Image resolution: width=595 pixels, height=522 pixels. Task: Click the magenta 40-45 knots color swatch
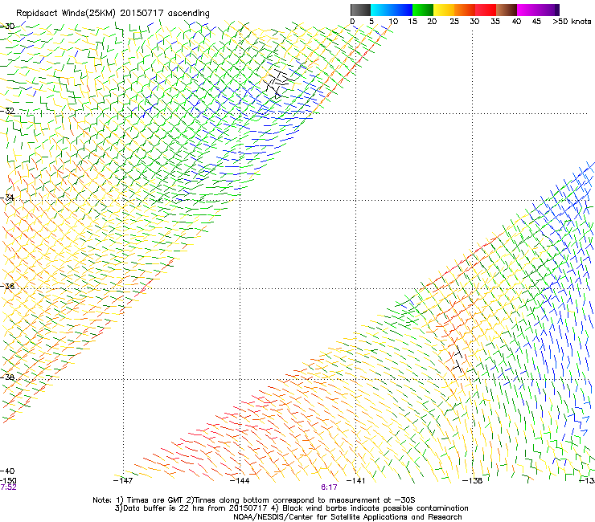tap(527, 10)
